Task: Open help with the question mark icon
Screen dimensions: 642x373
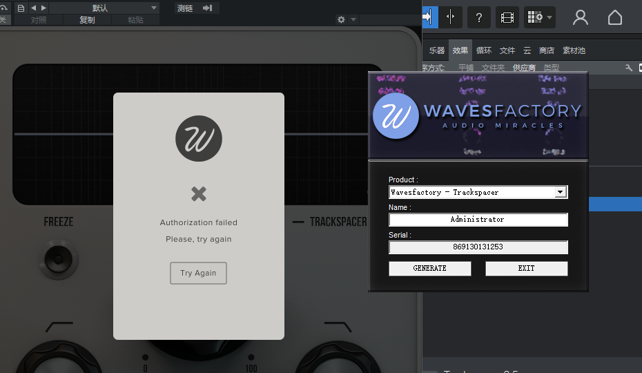Action: coord(478,17)
